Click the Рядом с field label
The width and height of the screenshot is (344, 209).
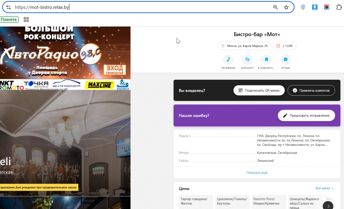(185, 136)
